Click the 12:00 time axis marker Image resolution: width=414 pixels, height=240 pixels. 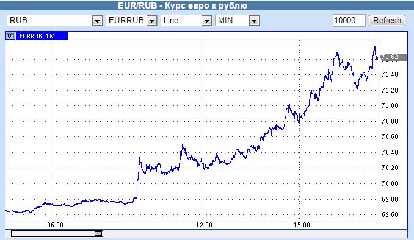pyautogui.click(x=204, y=225)
